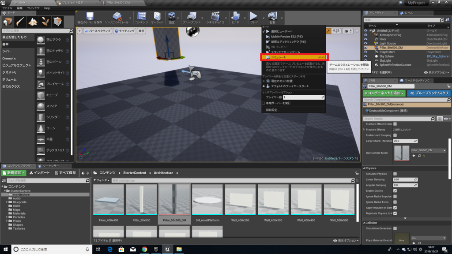This screenshot has height=254, width=452.
Task: Open Destructible Mesh asset dropdown
Action: click(x=428, y=150)
